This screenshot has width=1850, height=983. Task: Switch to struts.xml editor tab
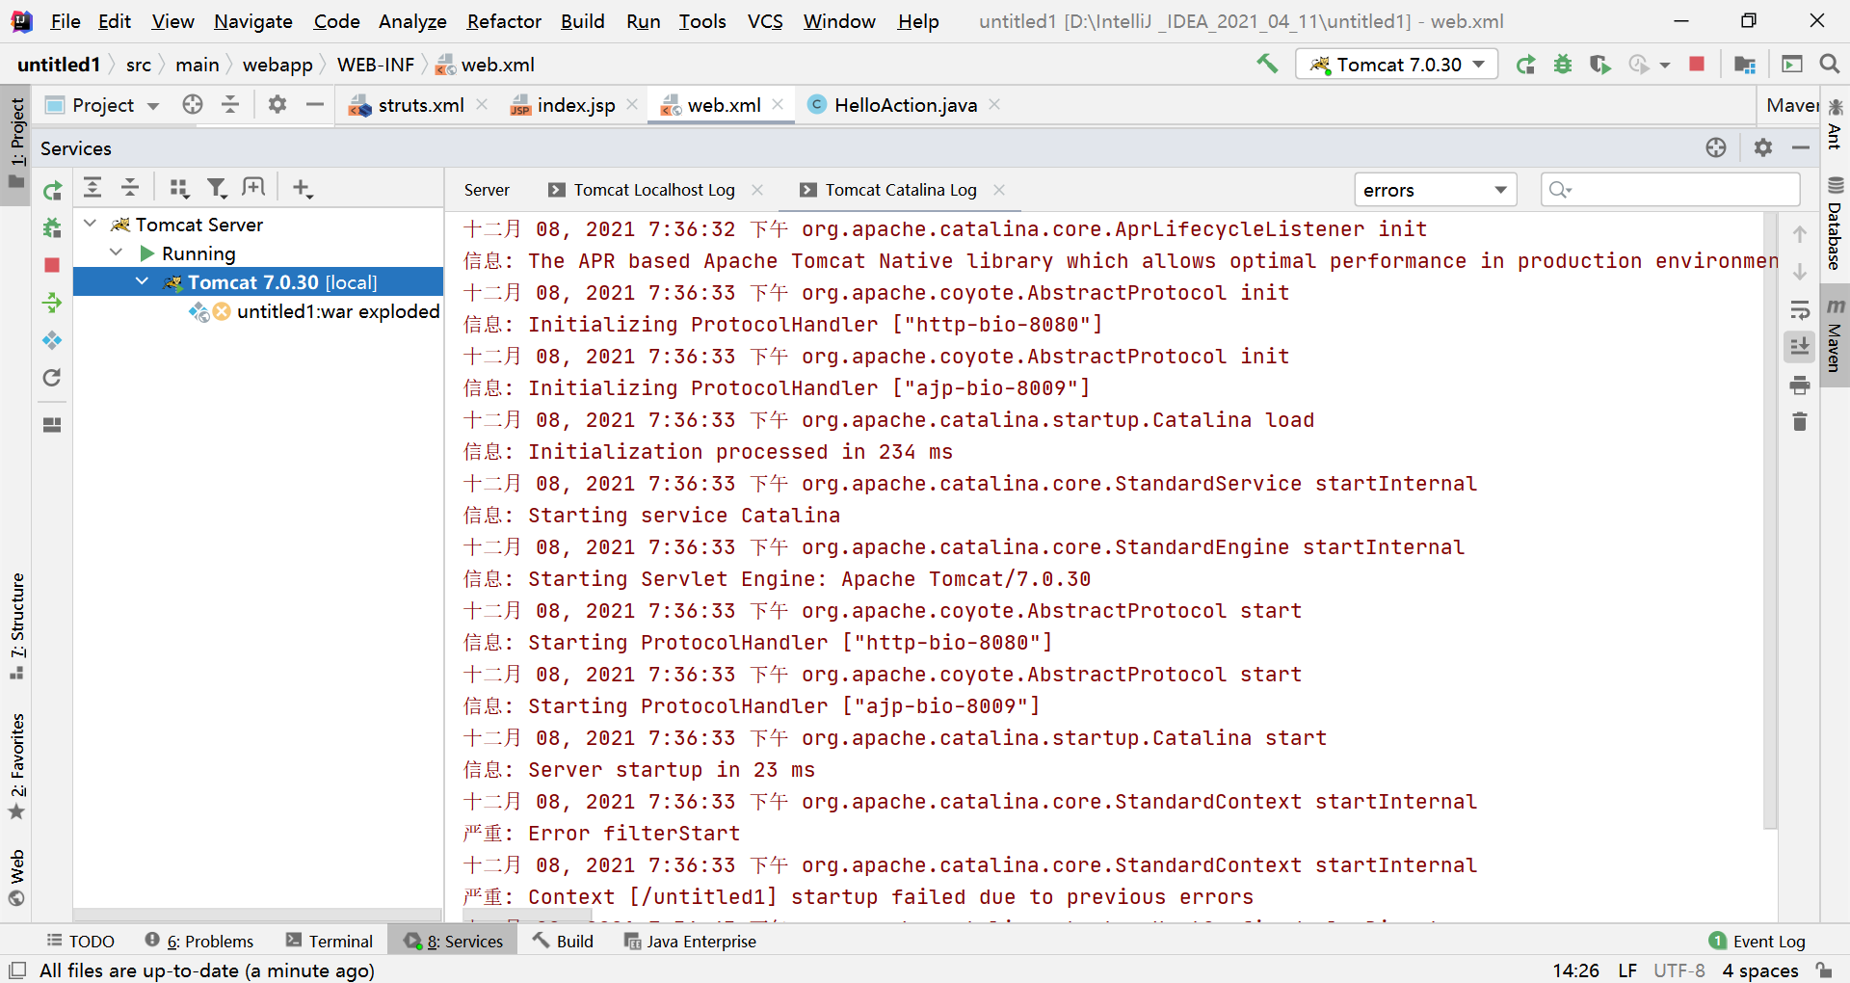coord(409,105)
